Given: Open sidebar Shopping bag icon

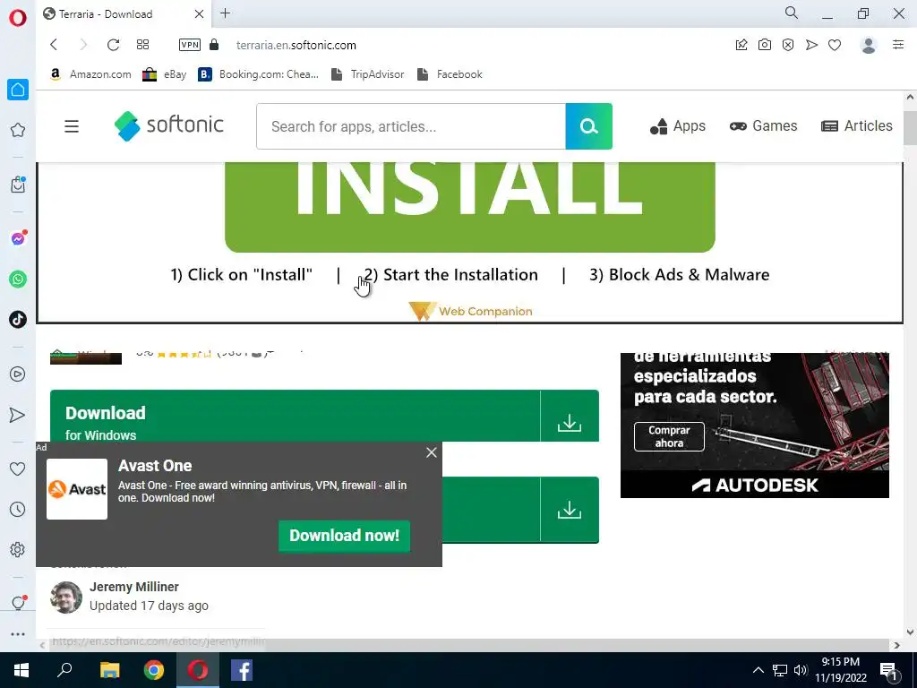Looking at the screenshot, I should (18, 185).
